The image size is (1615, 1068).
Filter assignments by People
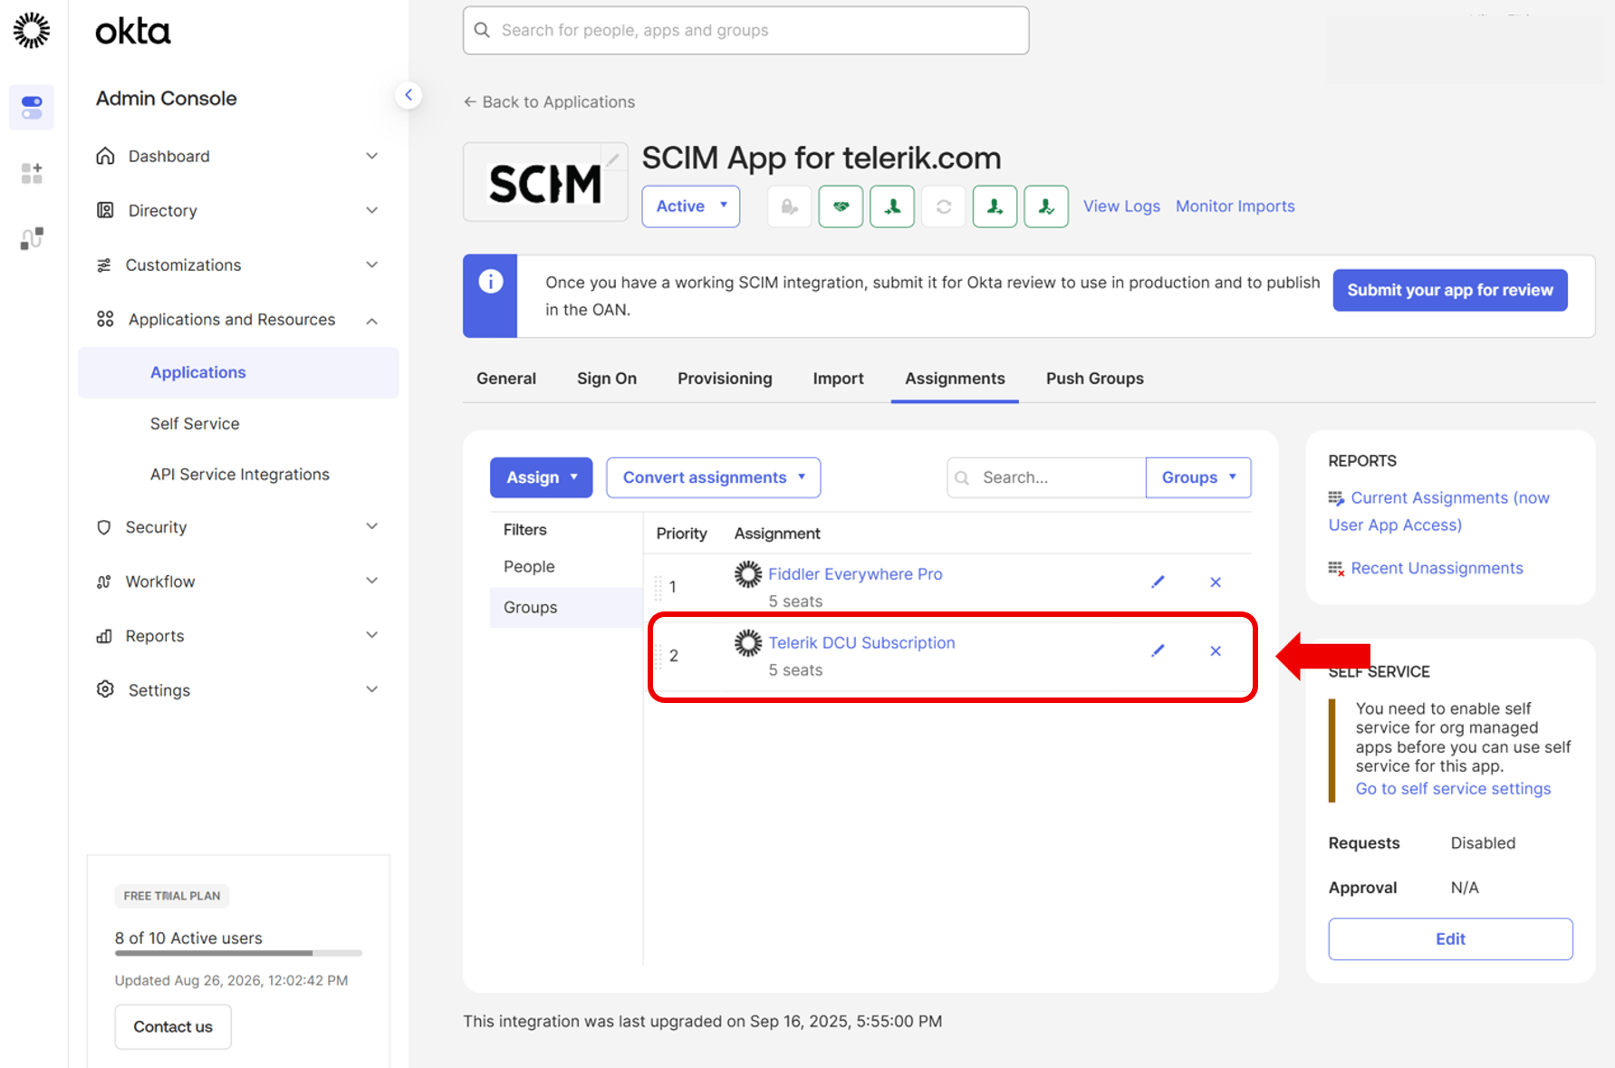pyautogui.click(x=529, y=567)
